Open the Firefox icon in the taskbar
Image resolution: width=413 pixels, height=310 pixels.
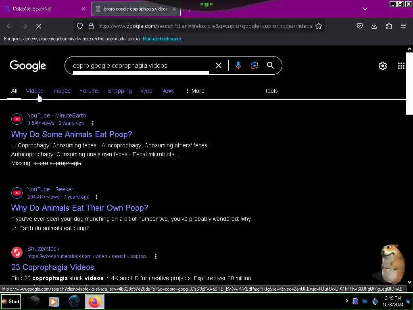95,301
